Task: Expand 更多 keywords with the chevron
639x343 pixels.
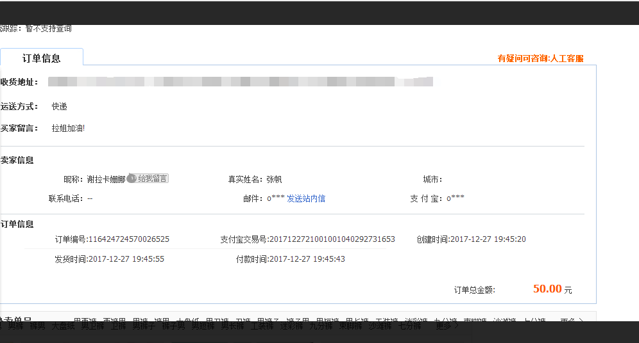Action: (447, 326)
